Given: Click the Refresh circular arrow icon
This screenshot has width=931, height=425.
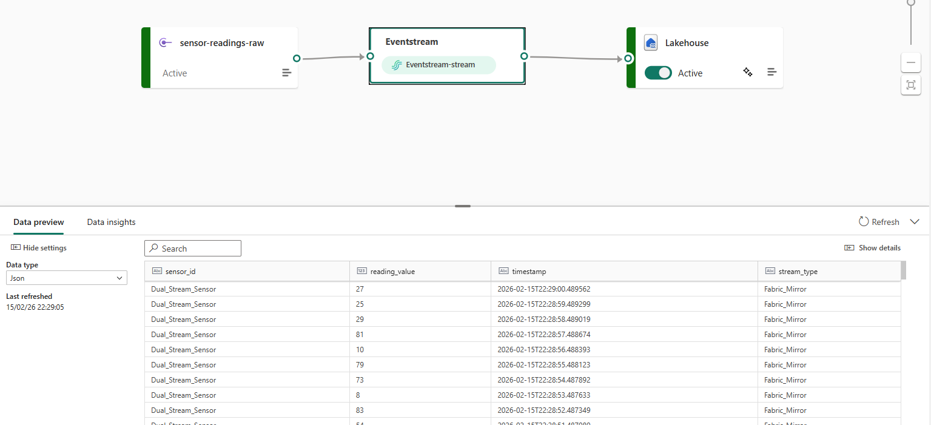Looking at the screenshot, I should (x=864, y=222).
